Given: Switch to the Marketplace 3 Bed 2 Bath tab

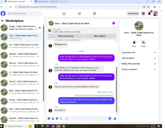Looking at the screenshot, I should click(49, 2).
